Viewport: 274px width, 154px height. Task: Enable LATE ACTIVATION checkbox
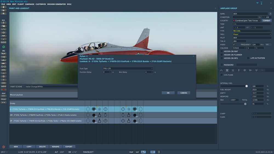tap(248, 58)
